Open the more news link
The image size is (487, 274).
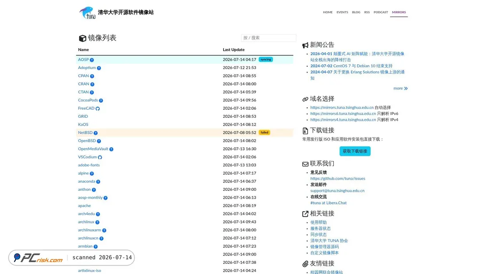tap(400, 88)
